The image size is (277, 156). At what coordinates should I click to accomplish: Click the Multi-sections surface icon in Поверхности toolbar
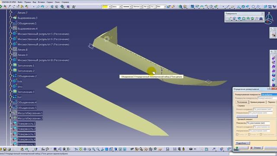(x=248, y=19)
